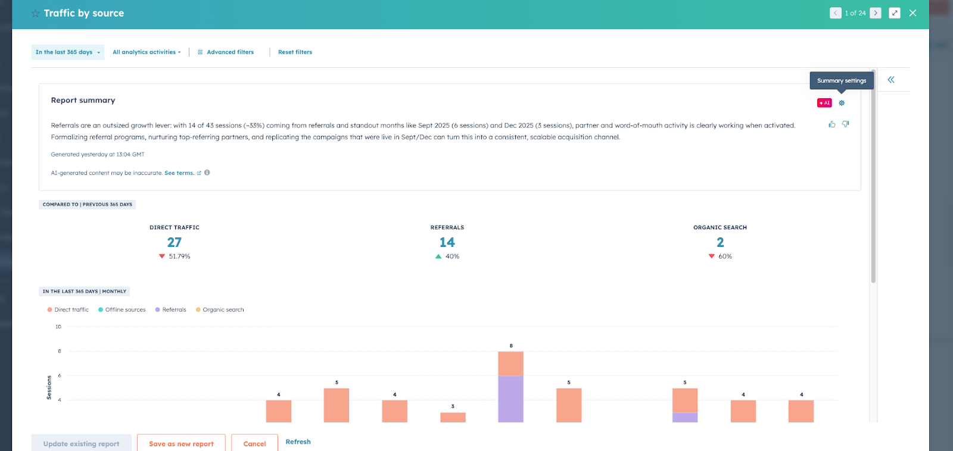This screenshot has height=451, width=953.
Task: Toggle Organic search legend series
Action: coord(220,309)
